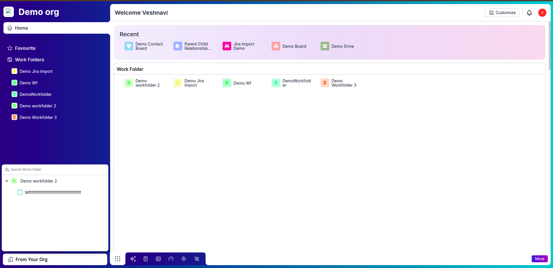Open Demo Drive green icon

[325, 46]
